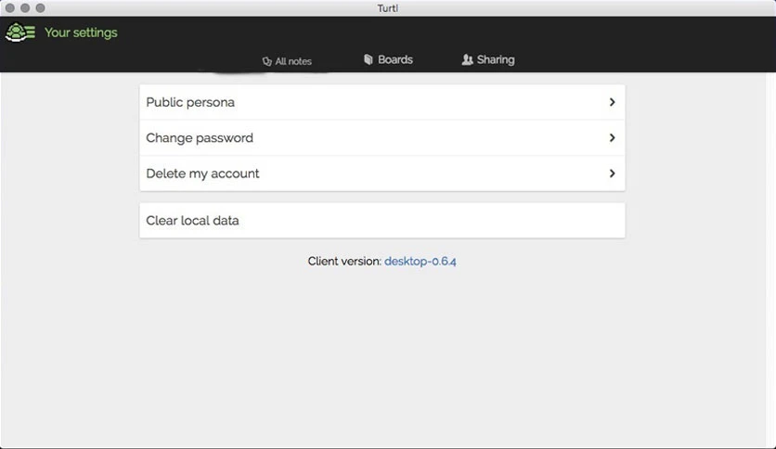Image resolution: width=776 pixels, height=449 pixels.
Task: Click the All notes tag icon
Action: pyautogui.click(x=266, y=61)
